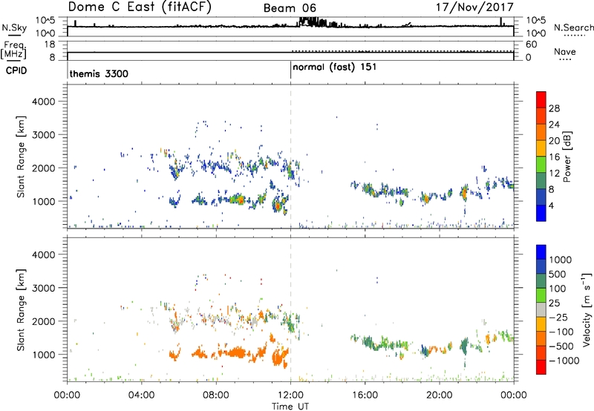Click the yellow-orange 16–20 dB Power colorbar segment
594x411 pixels.
[x=541, y=148]
